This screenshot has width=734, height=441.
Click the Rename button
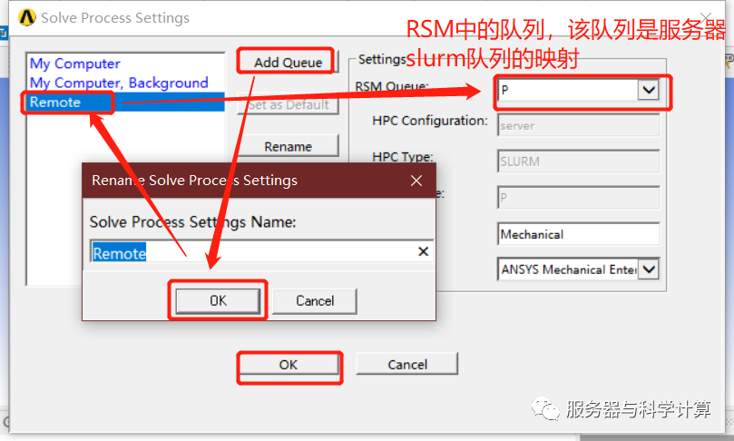coord(288,146)
